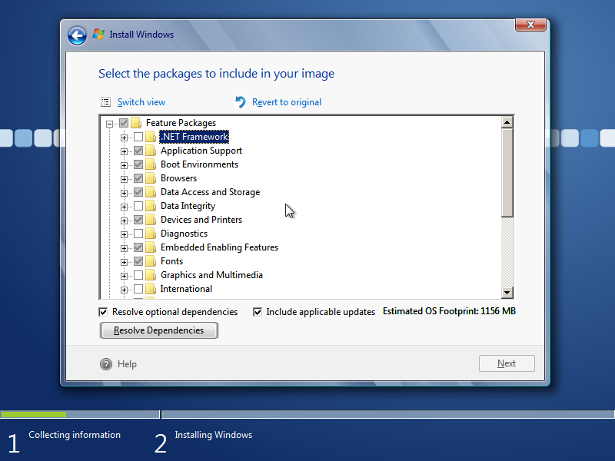
Task: Click the Help question mark icon
Action: pyautogui.click(x=106, y=364)
